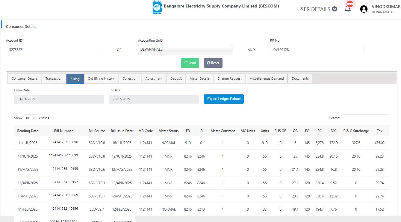Click reading date 11/APR/2025

[28, 183]
